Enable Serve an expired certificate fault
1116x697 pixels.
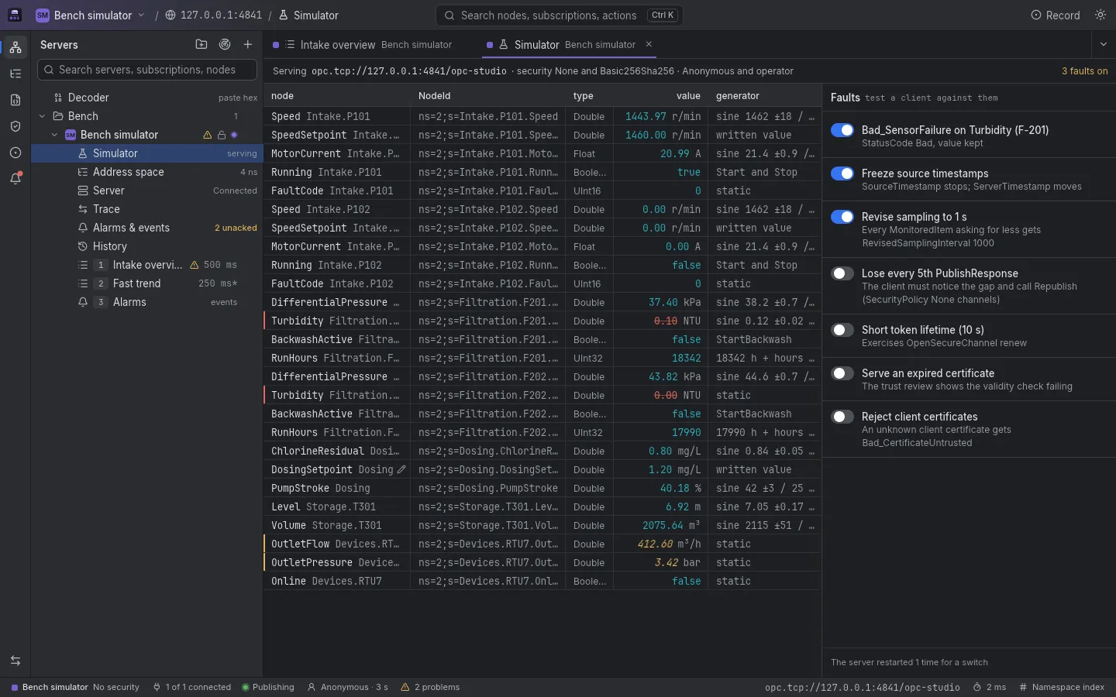click(x=842, y=373)
